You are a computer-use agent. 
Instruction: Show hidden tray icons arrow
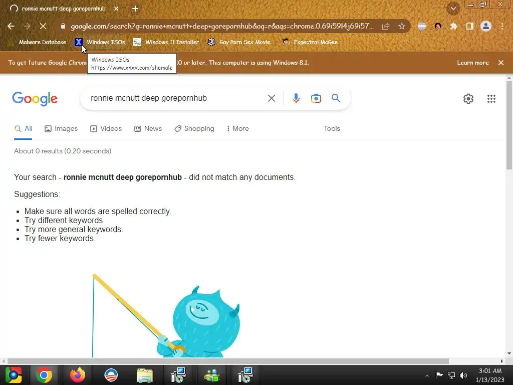(427, 375)
